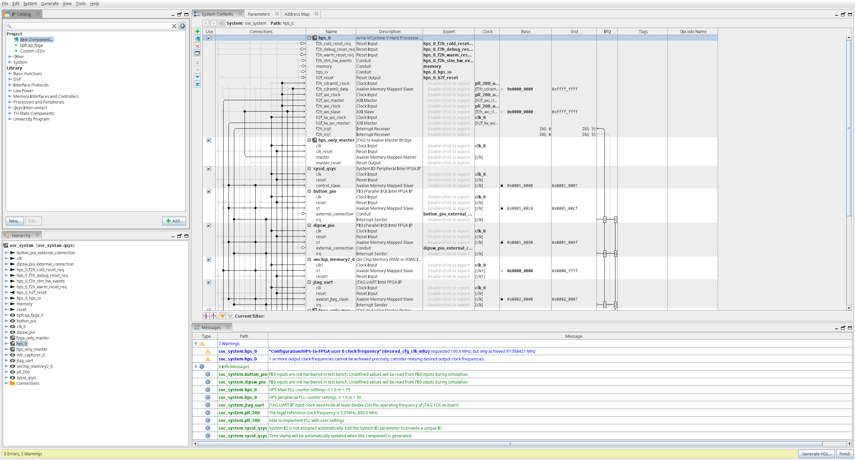This screenshot has width=855, height=460.
Task: Click the IP Catalog search input field
Action: (x=92, y=26)
